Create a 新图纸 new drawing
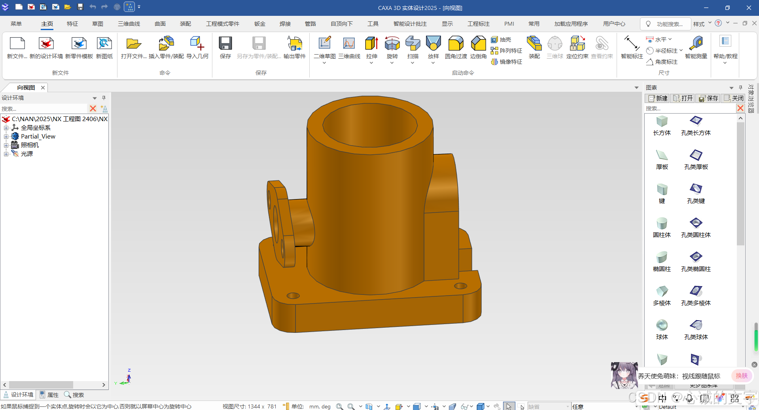The height and width of the screenshot is (410, 759). pyautogui.click(x=104, y=44)
